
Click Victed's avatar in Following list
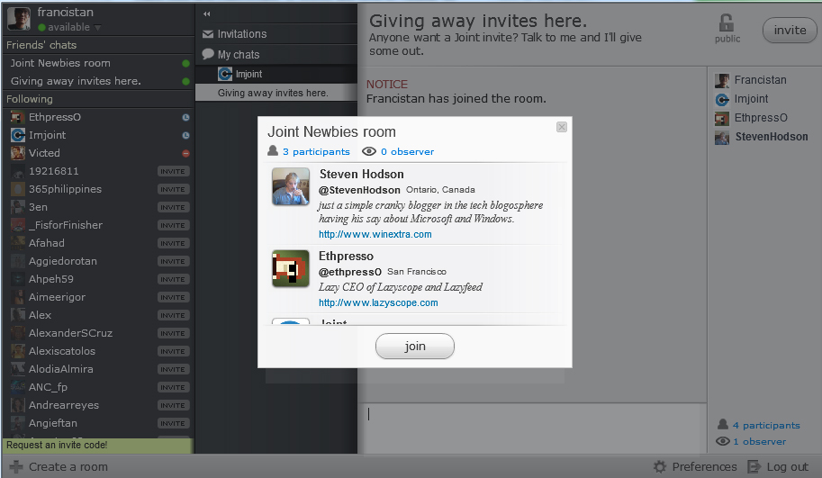pos(18,153)
